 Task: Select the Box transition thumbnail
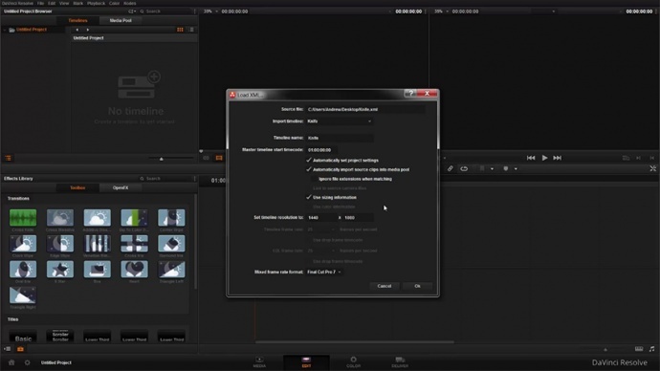98,270
